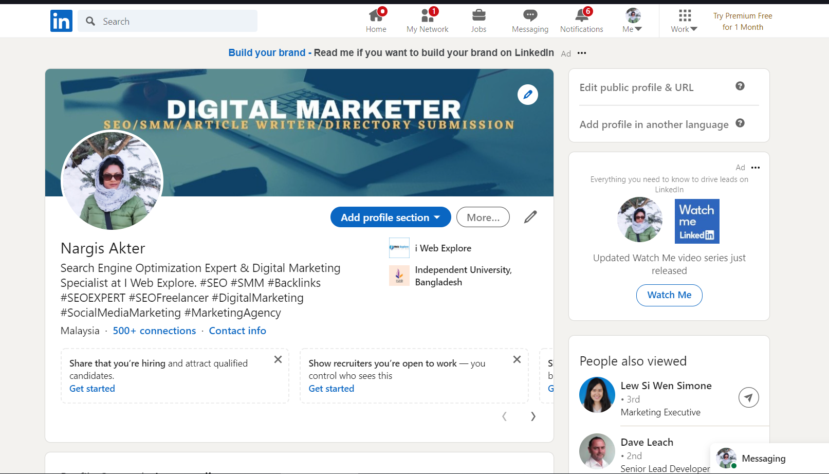Open help for Edit public profile
829x474 pixels.
point(740,86)
